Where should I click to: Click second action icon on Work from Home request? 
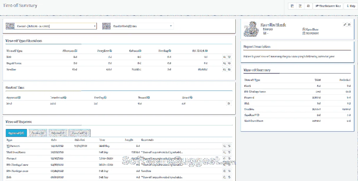tap(229, 152)
